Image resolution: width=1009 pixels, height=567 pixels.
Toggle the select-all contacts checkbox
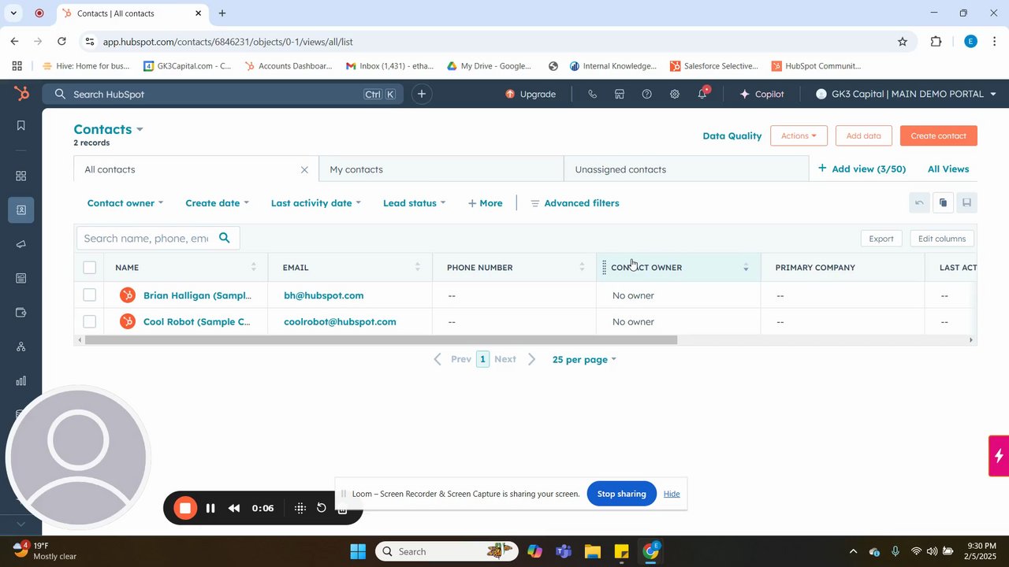tap(90, 268)
